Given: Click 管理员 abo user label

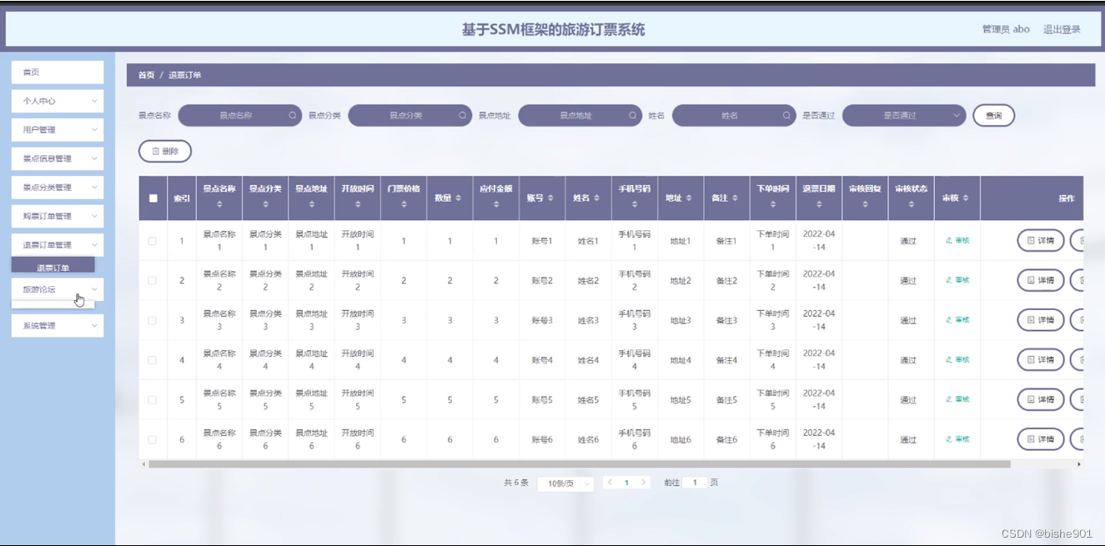Looking at the screenshot, I should click(x=1006, y=29).
